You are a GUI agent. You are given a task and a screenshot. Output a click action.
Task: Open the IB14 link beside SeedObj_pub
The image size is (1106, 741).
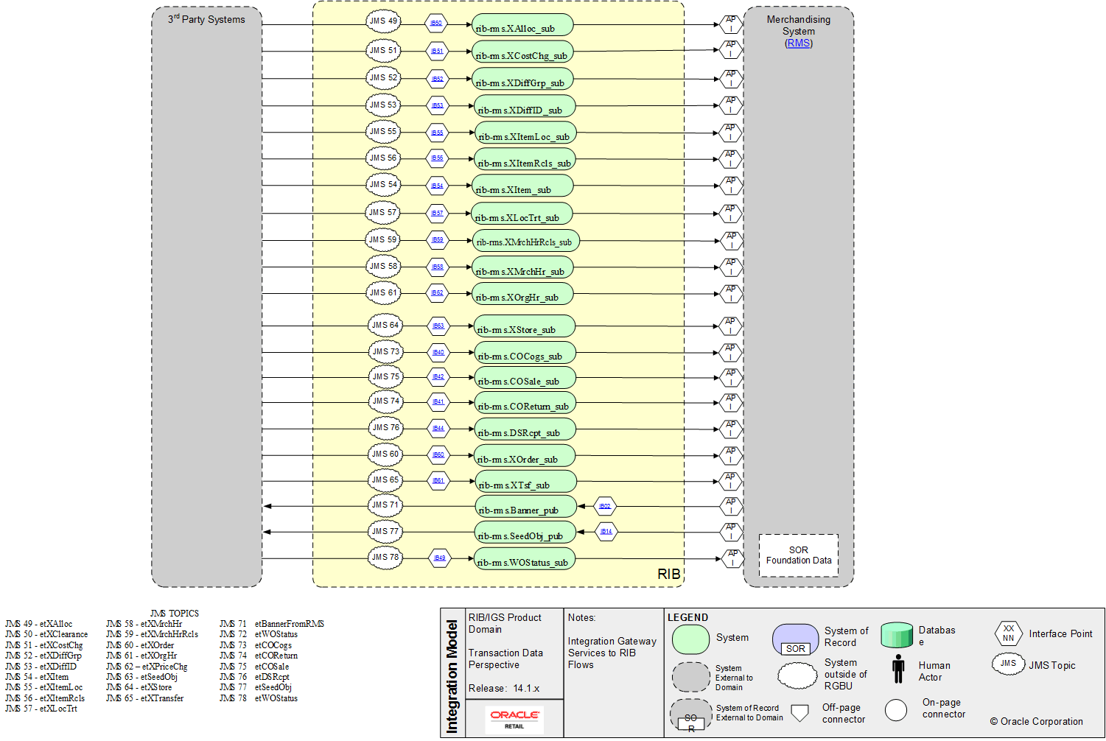point(605,531)
